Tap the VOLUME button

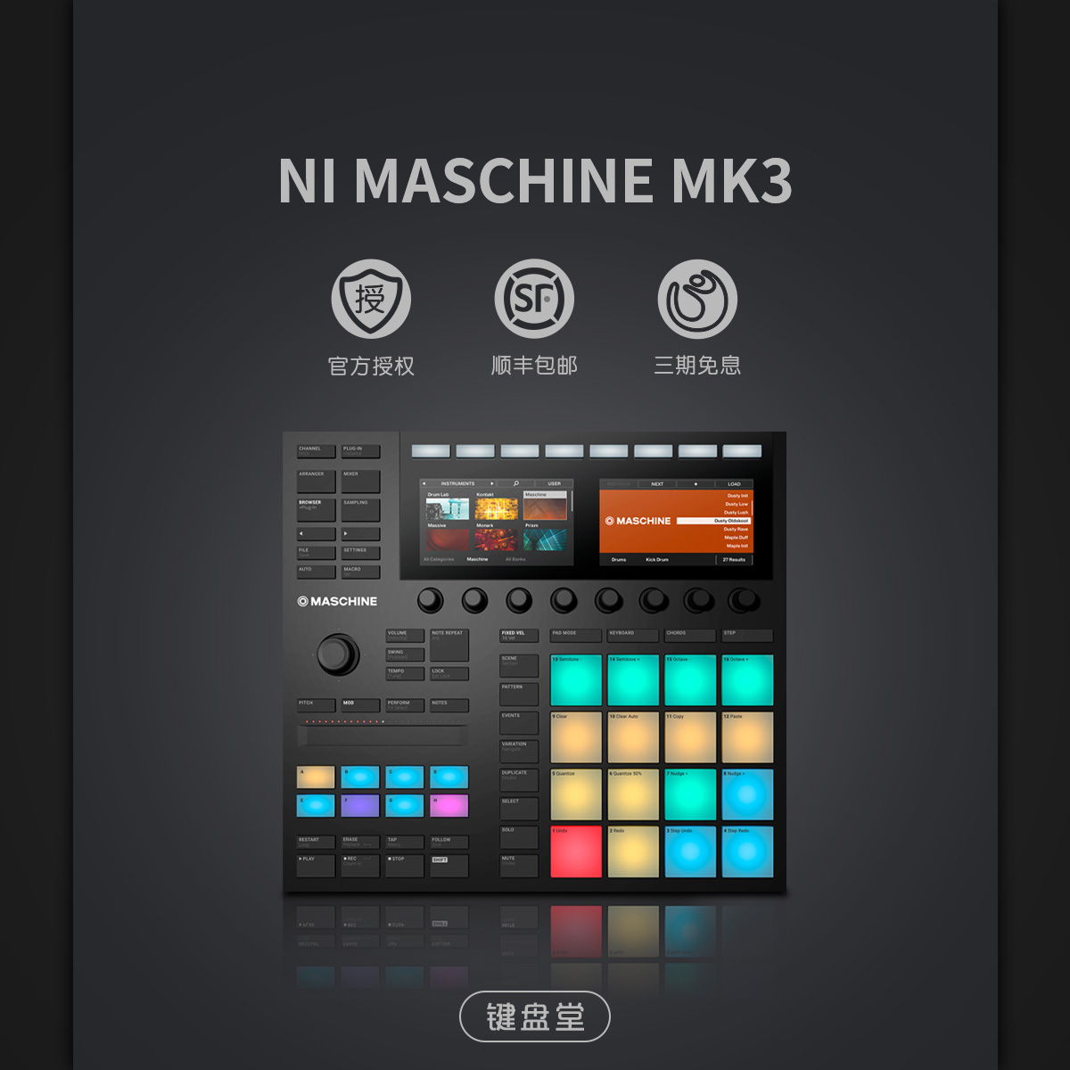[405, 636]
